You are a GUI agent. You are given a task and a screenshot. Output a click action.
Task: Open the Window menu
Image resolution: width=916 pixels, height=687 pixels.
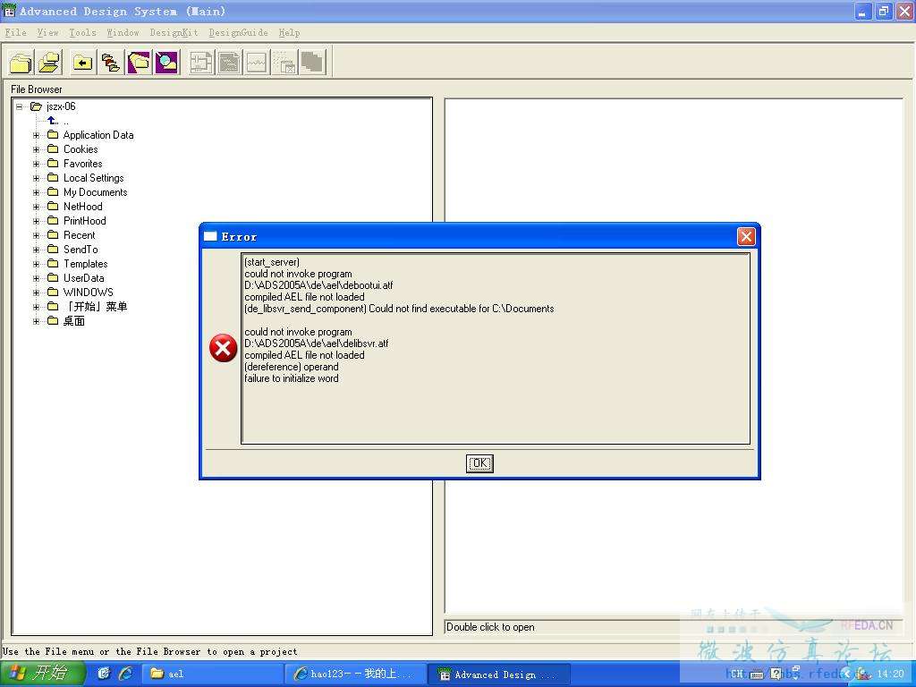coord(123,33)
